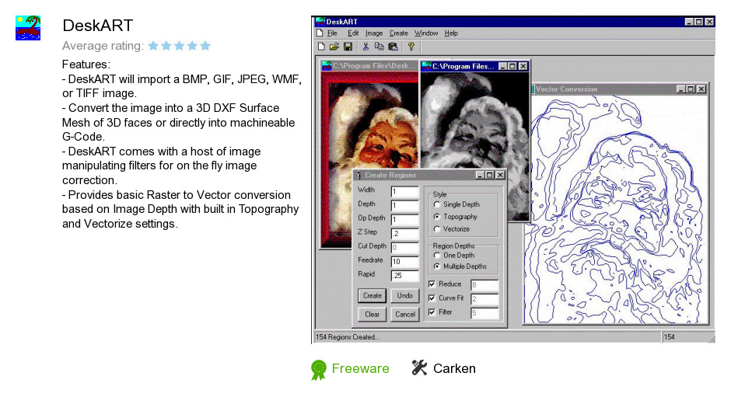
Task: Click the New file toolbar icon
Action: tap(321, 47)
